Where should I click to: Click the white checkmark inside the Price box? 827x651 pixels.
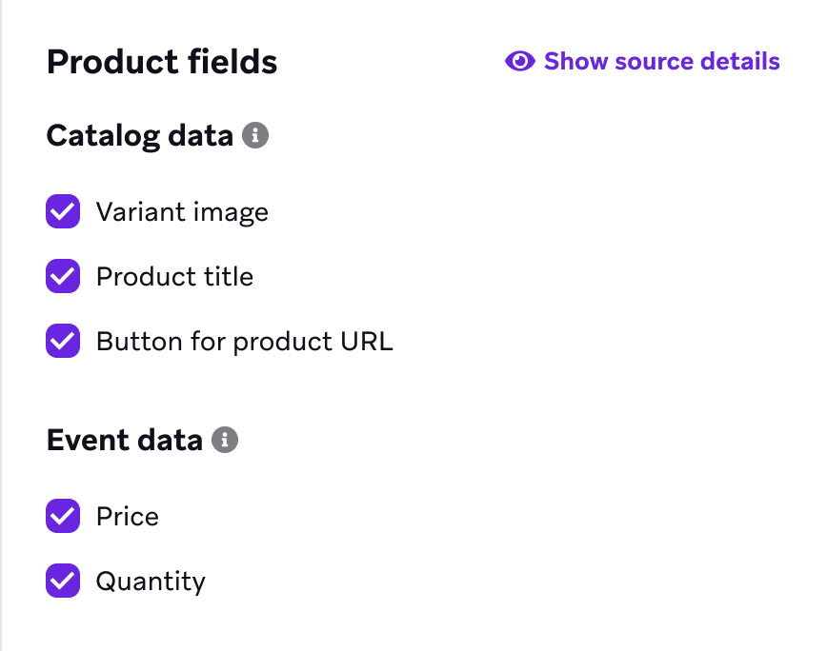(x=63, y=517)
